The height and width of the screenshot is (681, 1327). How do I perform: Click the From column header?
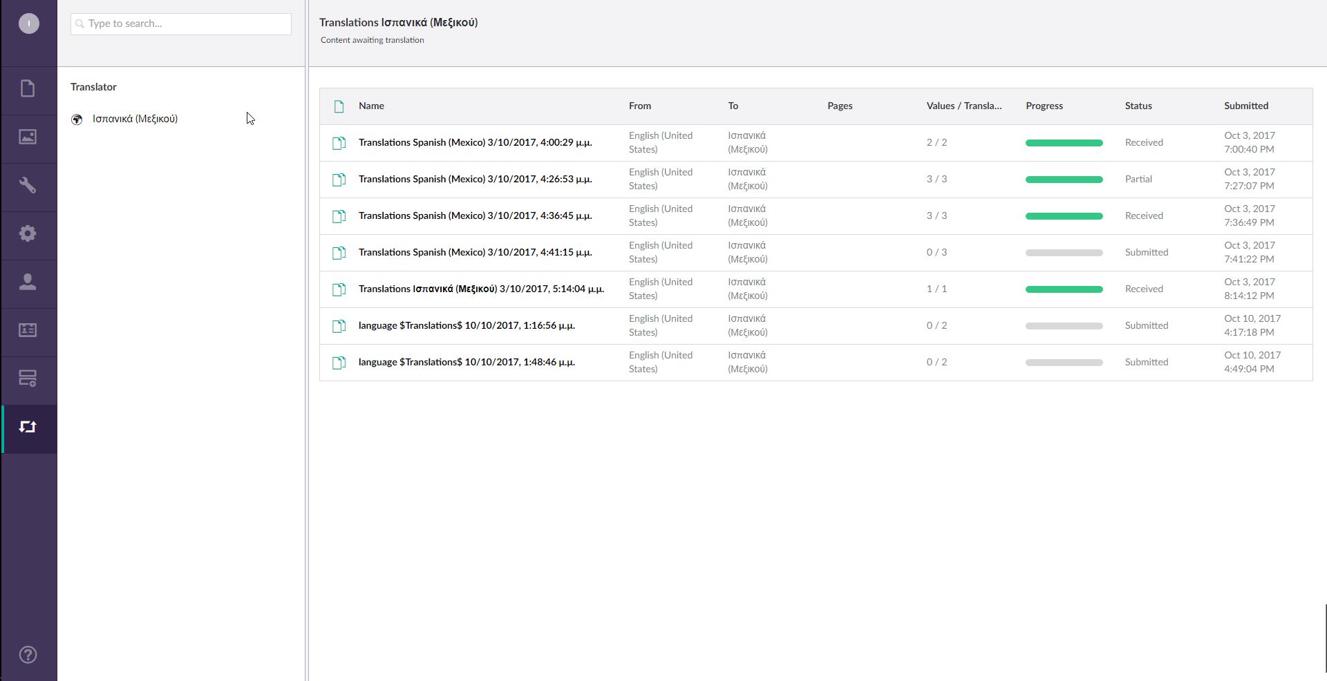click(640, 106)
